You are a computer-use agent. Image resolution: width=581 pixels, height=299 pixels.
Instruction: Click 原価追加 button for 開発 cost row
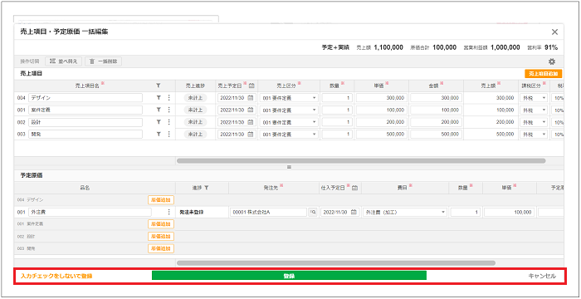point(161,248)
